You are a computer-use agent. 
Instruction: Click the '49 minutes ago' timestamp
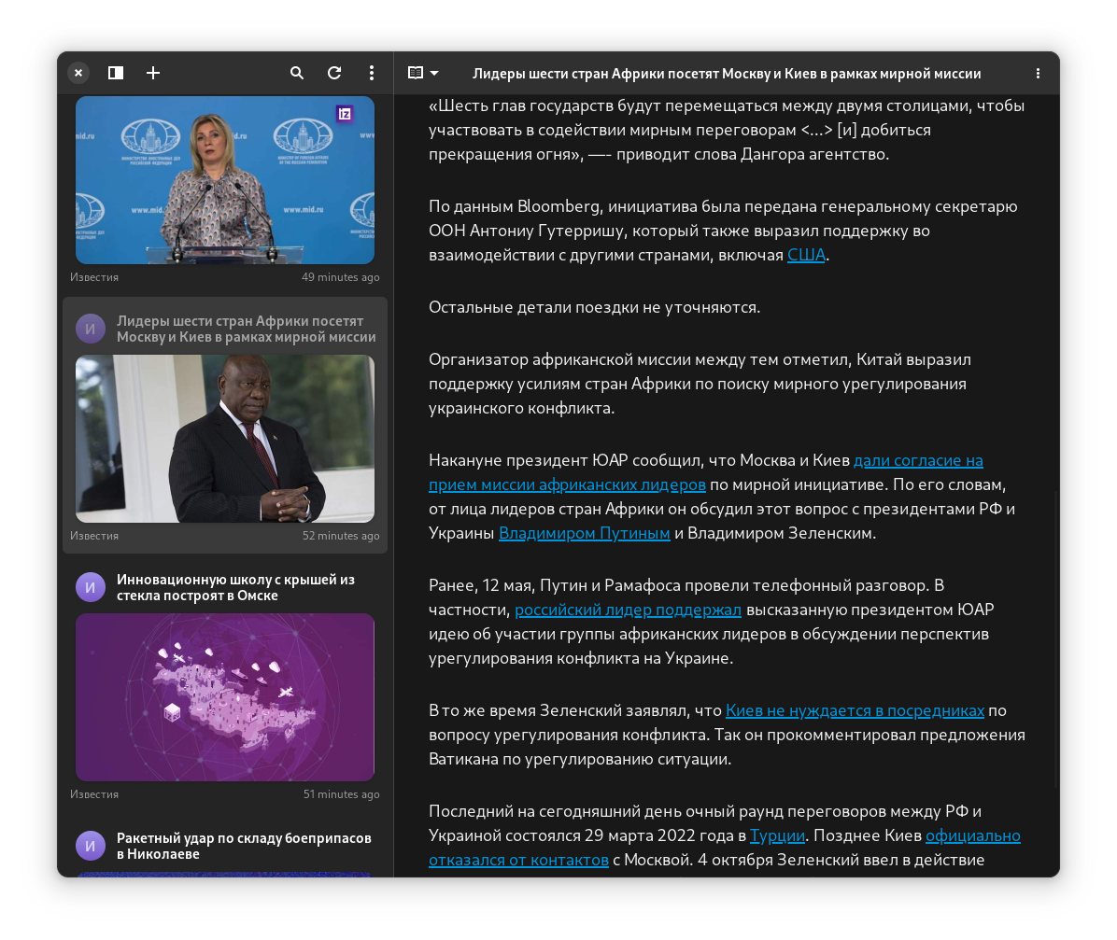(341, 277)
